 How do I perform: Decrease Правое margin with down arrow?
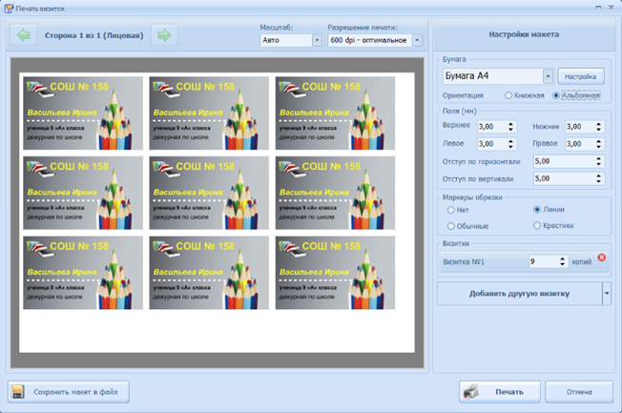pyautogui.click(x=598, y=147)
